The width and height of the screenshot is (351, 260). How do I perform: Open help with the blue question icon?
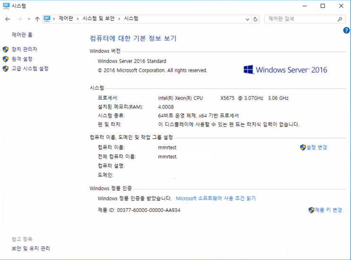(x=346, y=30)
